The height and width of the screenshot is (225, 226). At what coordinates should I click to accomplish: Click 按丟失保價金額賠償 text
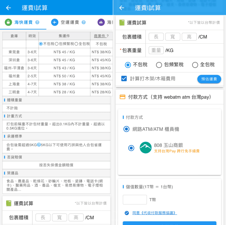[x=56, y=165]
